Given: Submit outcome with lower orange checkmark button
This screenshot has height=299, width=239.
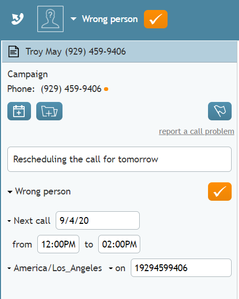Looking at the screenshot, I should coord(220,191).
